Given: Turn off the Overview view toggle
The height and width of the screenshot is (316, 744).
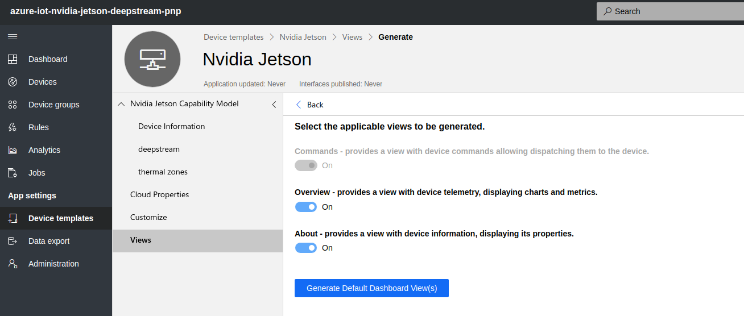Looking at the screenshot, I should pos(306,207).
